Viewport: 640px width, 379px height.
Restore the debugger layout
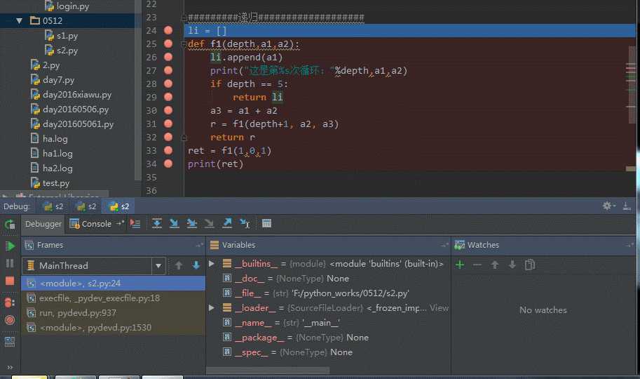pyautogui.click(x=10, y=342)
